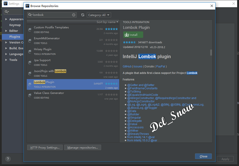Image resolution: width=239 pixels, height=166 pixels.
Task: Open the Sort by: name dropdown
Action: tap(107, 22)
